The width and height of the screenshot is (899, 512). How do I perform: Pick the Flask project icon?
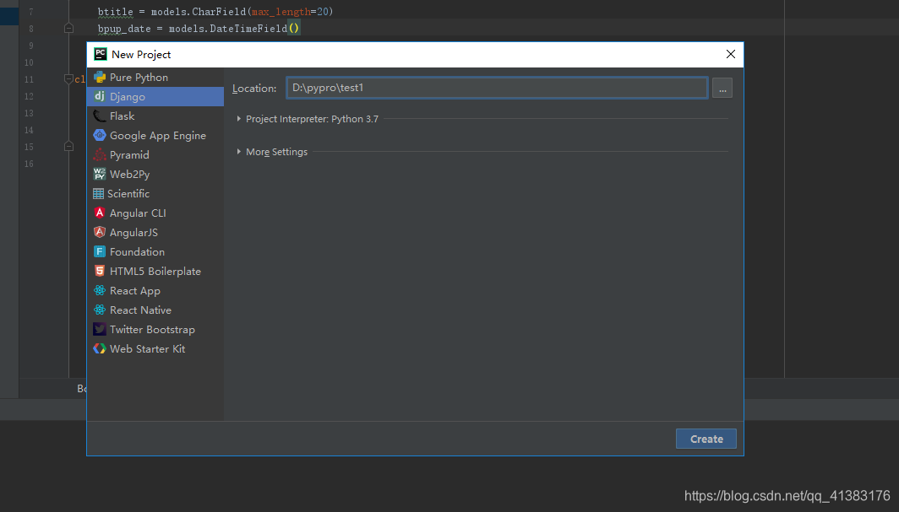[x=100, y=116]
